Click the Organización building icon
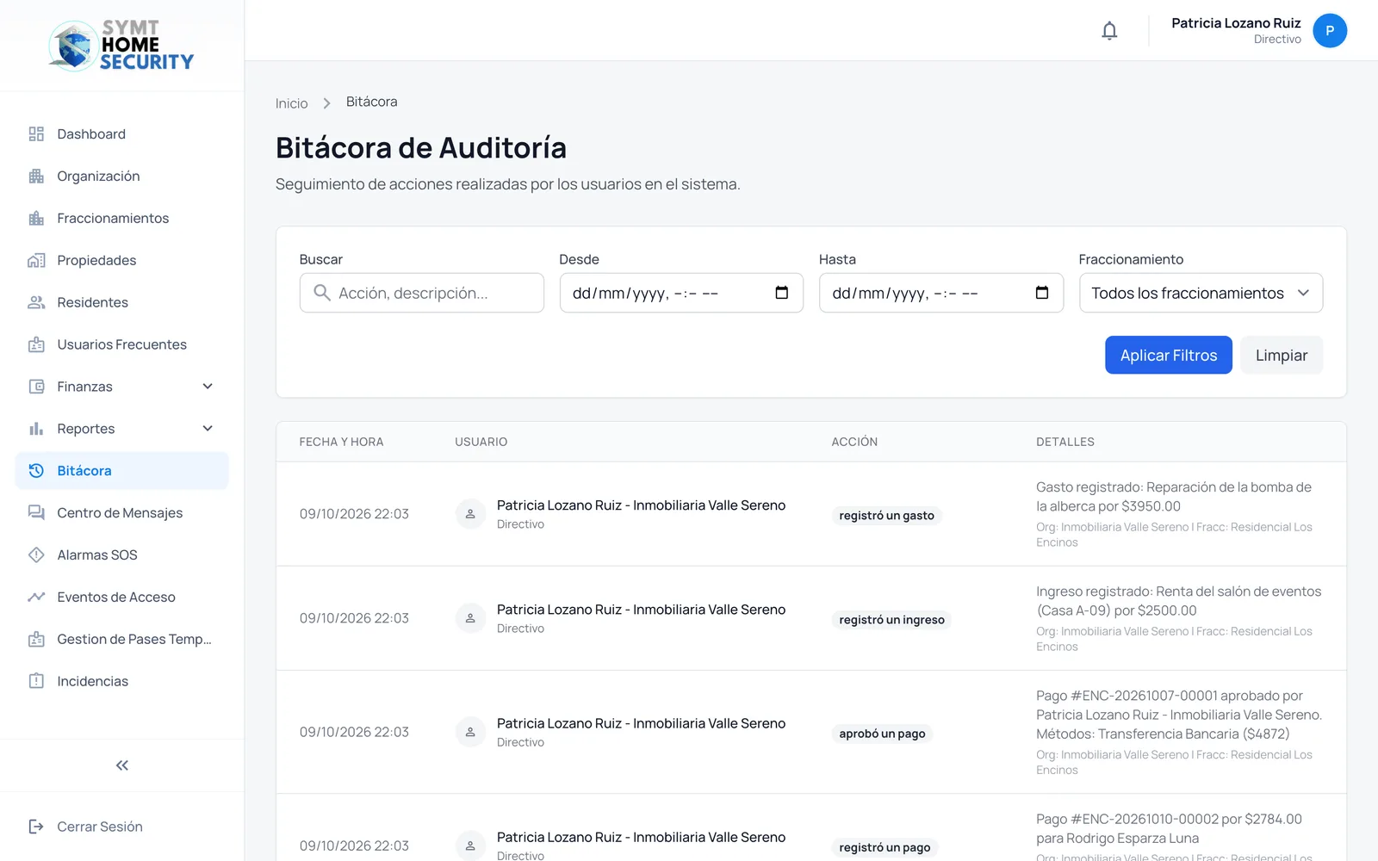 tap(36, 177)
